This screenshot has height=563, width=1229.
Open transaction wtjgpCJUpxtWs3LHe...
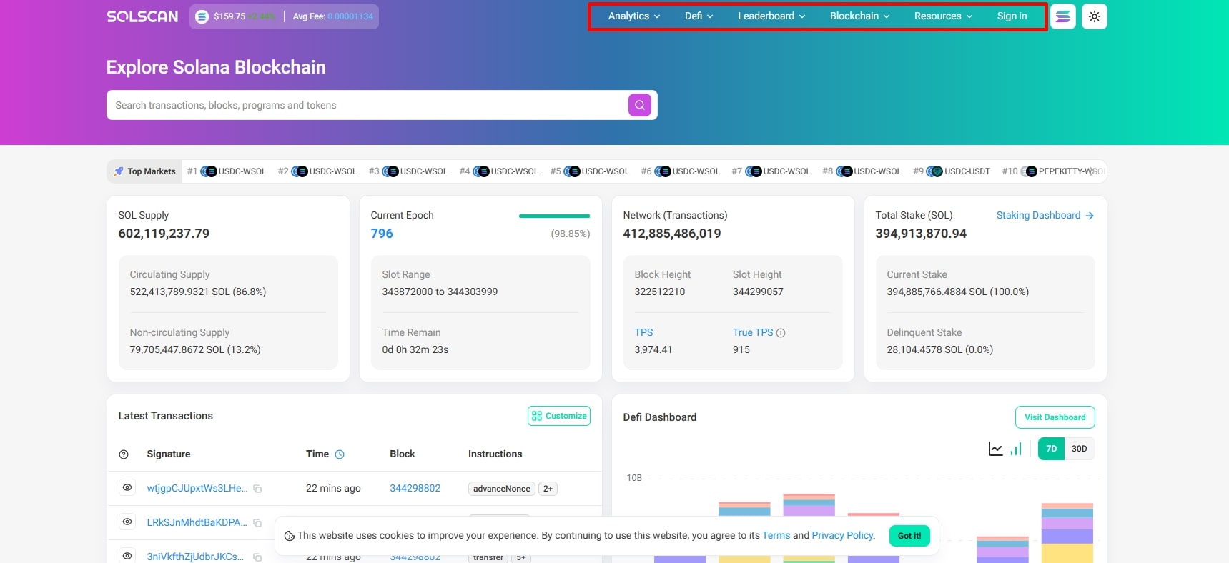tap(197, 489)
